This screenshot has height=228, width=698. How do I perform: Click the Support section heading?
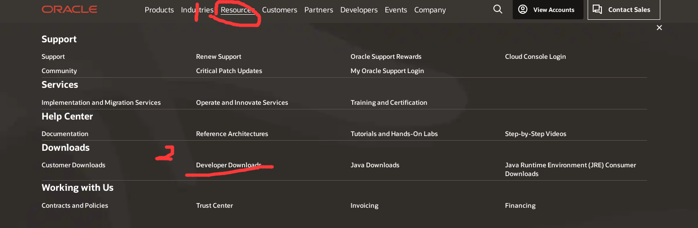click(59, 39)
